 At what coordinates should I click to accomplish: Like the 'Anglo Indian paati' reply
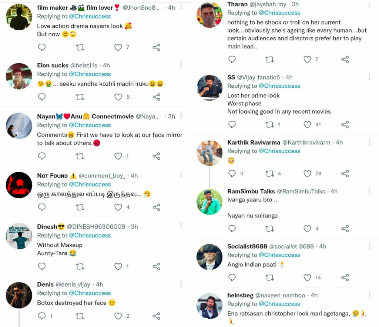307,277
